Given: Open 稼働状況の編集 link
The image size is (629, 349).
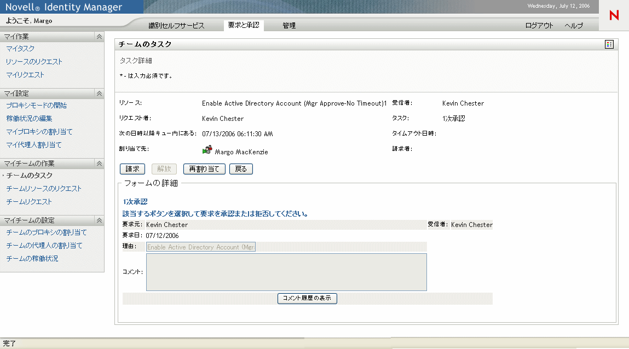Looking at the screenshot, I should [x=29, y=119].
